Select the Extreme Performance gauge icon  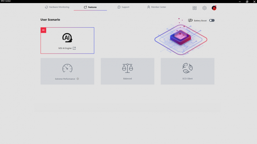67,68
